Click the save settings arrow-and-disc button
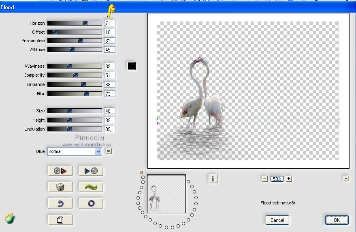356x232 pixels. (91, 171)
